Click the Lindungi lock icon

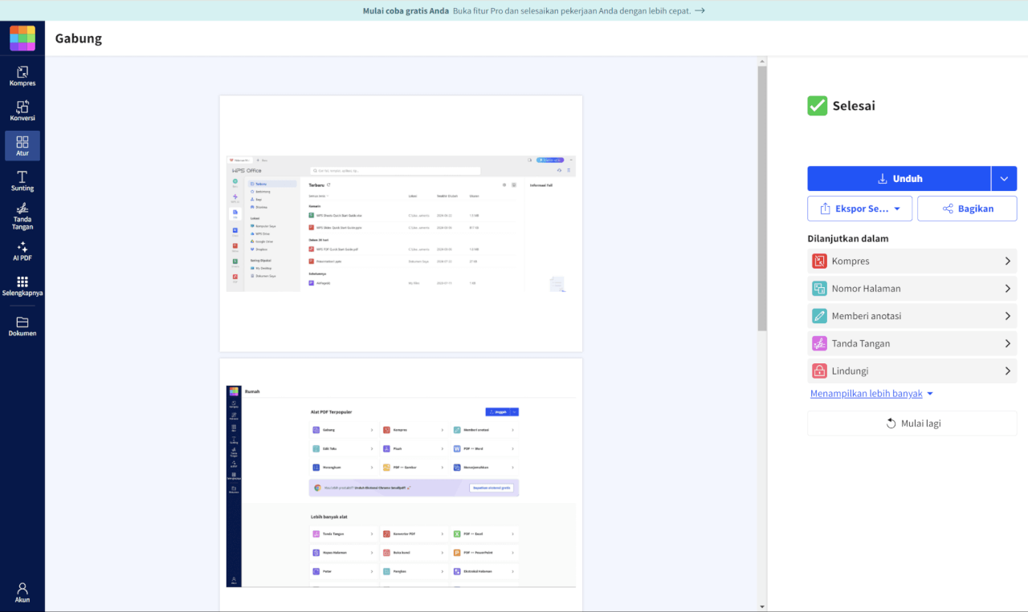pos(819,371)
